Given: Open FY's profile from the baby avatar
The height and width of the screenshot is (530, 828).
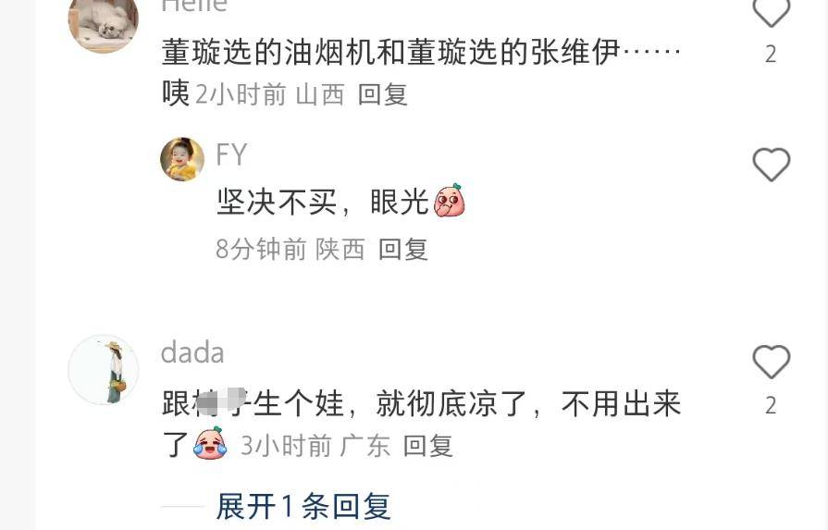Looking at the screenshot, I should point(182,159).
